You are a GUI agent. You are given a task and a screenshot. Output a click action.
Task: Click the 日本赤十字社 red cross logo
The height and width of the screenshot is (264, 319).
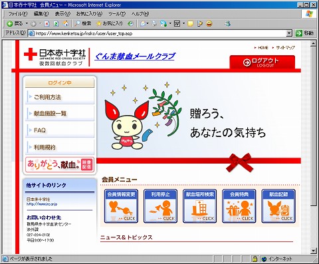[x=54, y=57]
